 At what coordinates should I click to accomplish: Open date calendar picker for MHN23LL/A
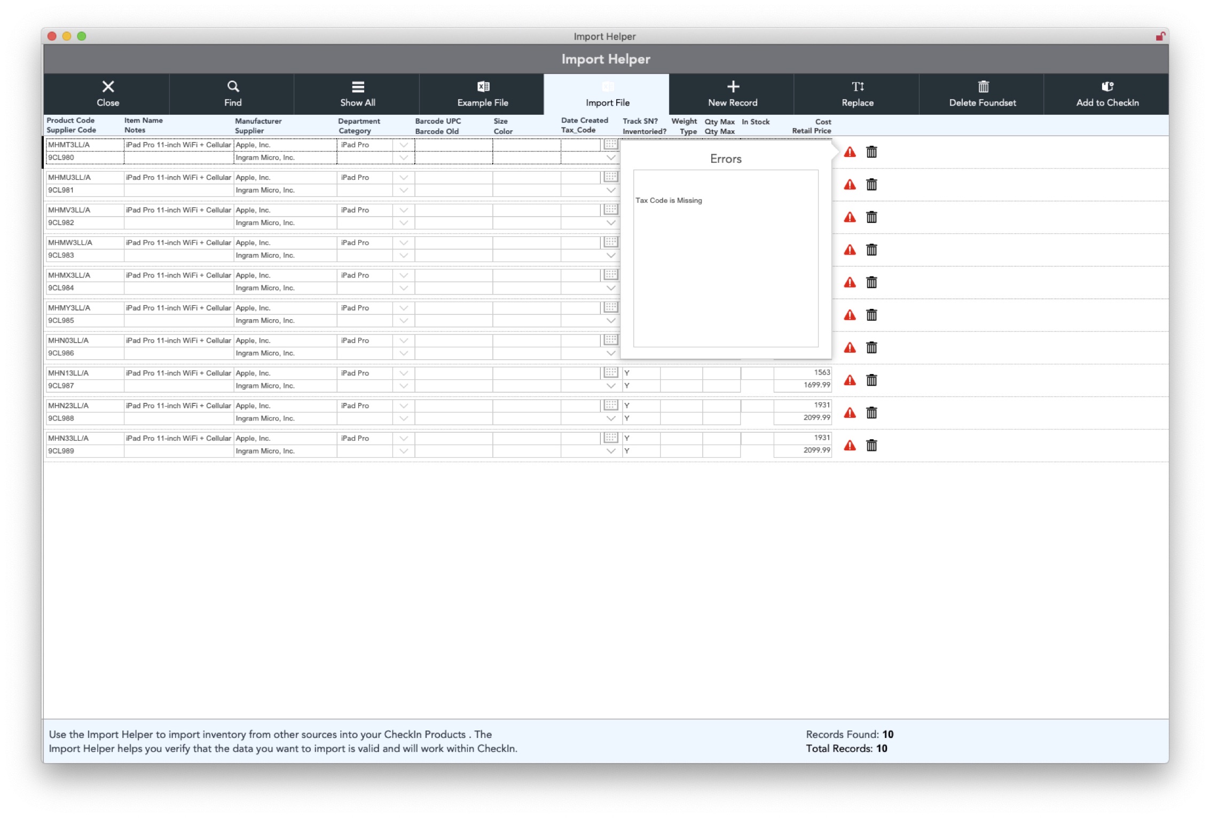611,405
